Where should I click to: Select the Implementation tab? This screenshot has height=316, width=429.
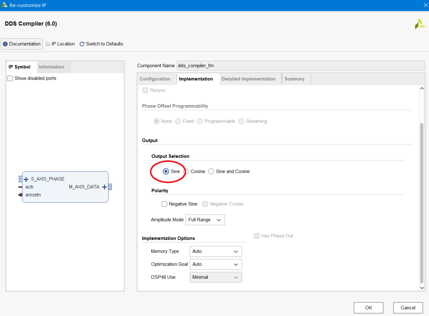pyautogui.click(x=196, y=79)
